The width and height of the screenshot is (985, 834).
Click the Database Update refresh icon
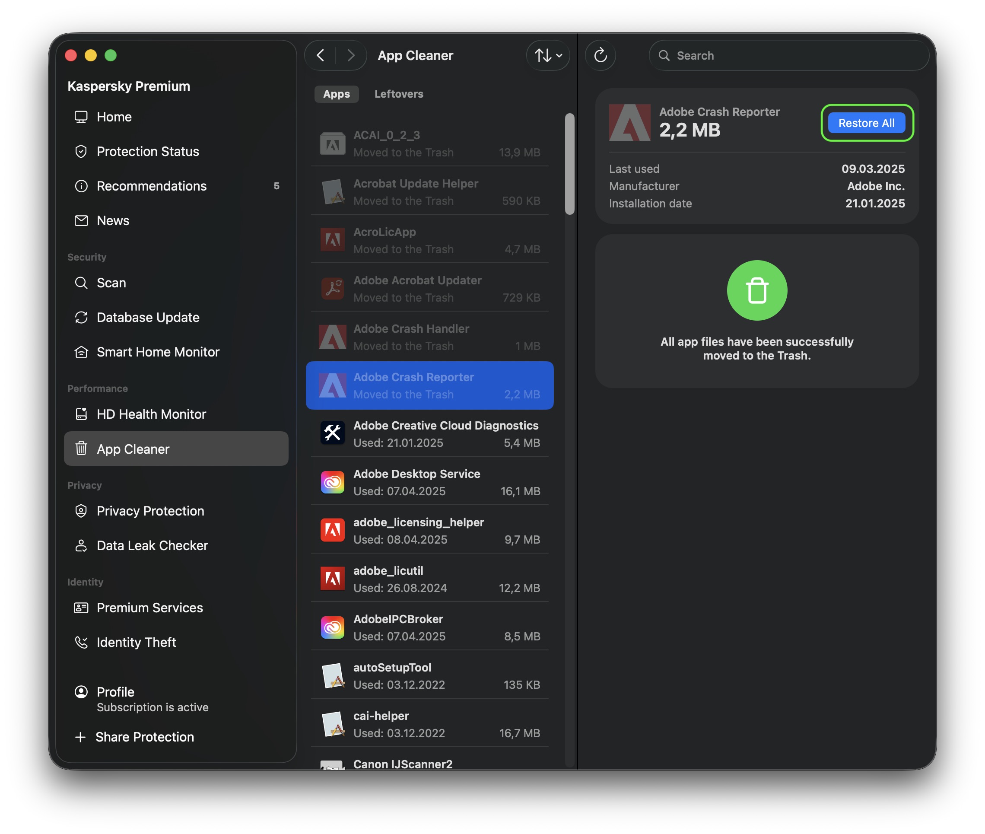pos(81,317)
